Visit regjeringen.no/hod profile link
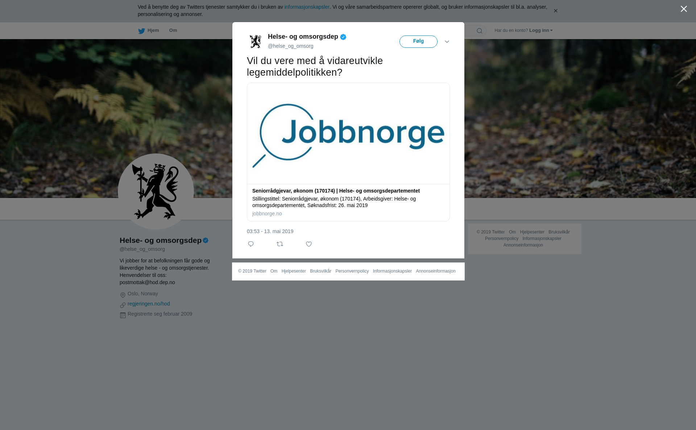Image resolution: width=696 pixels, height=430 pixels. click(149, 304)
